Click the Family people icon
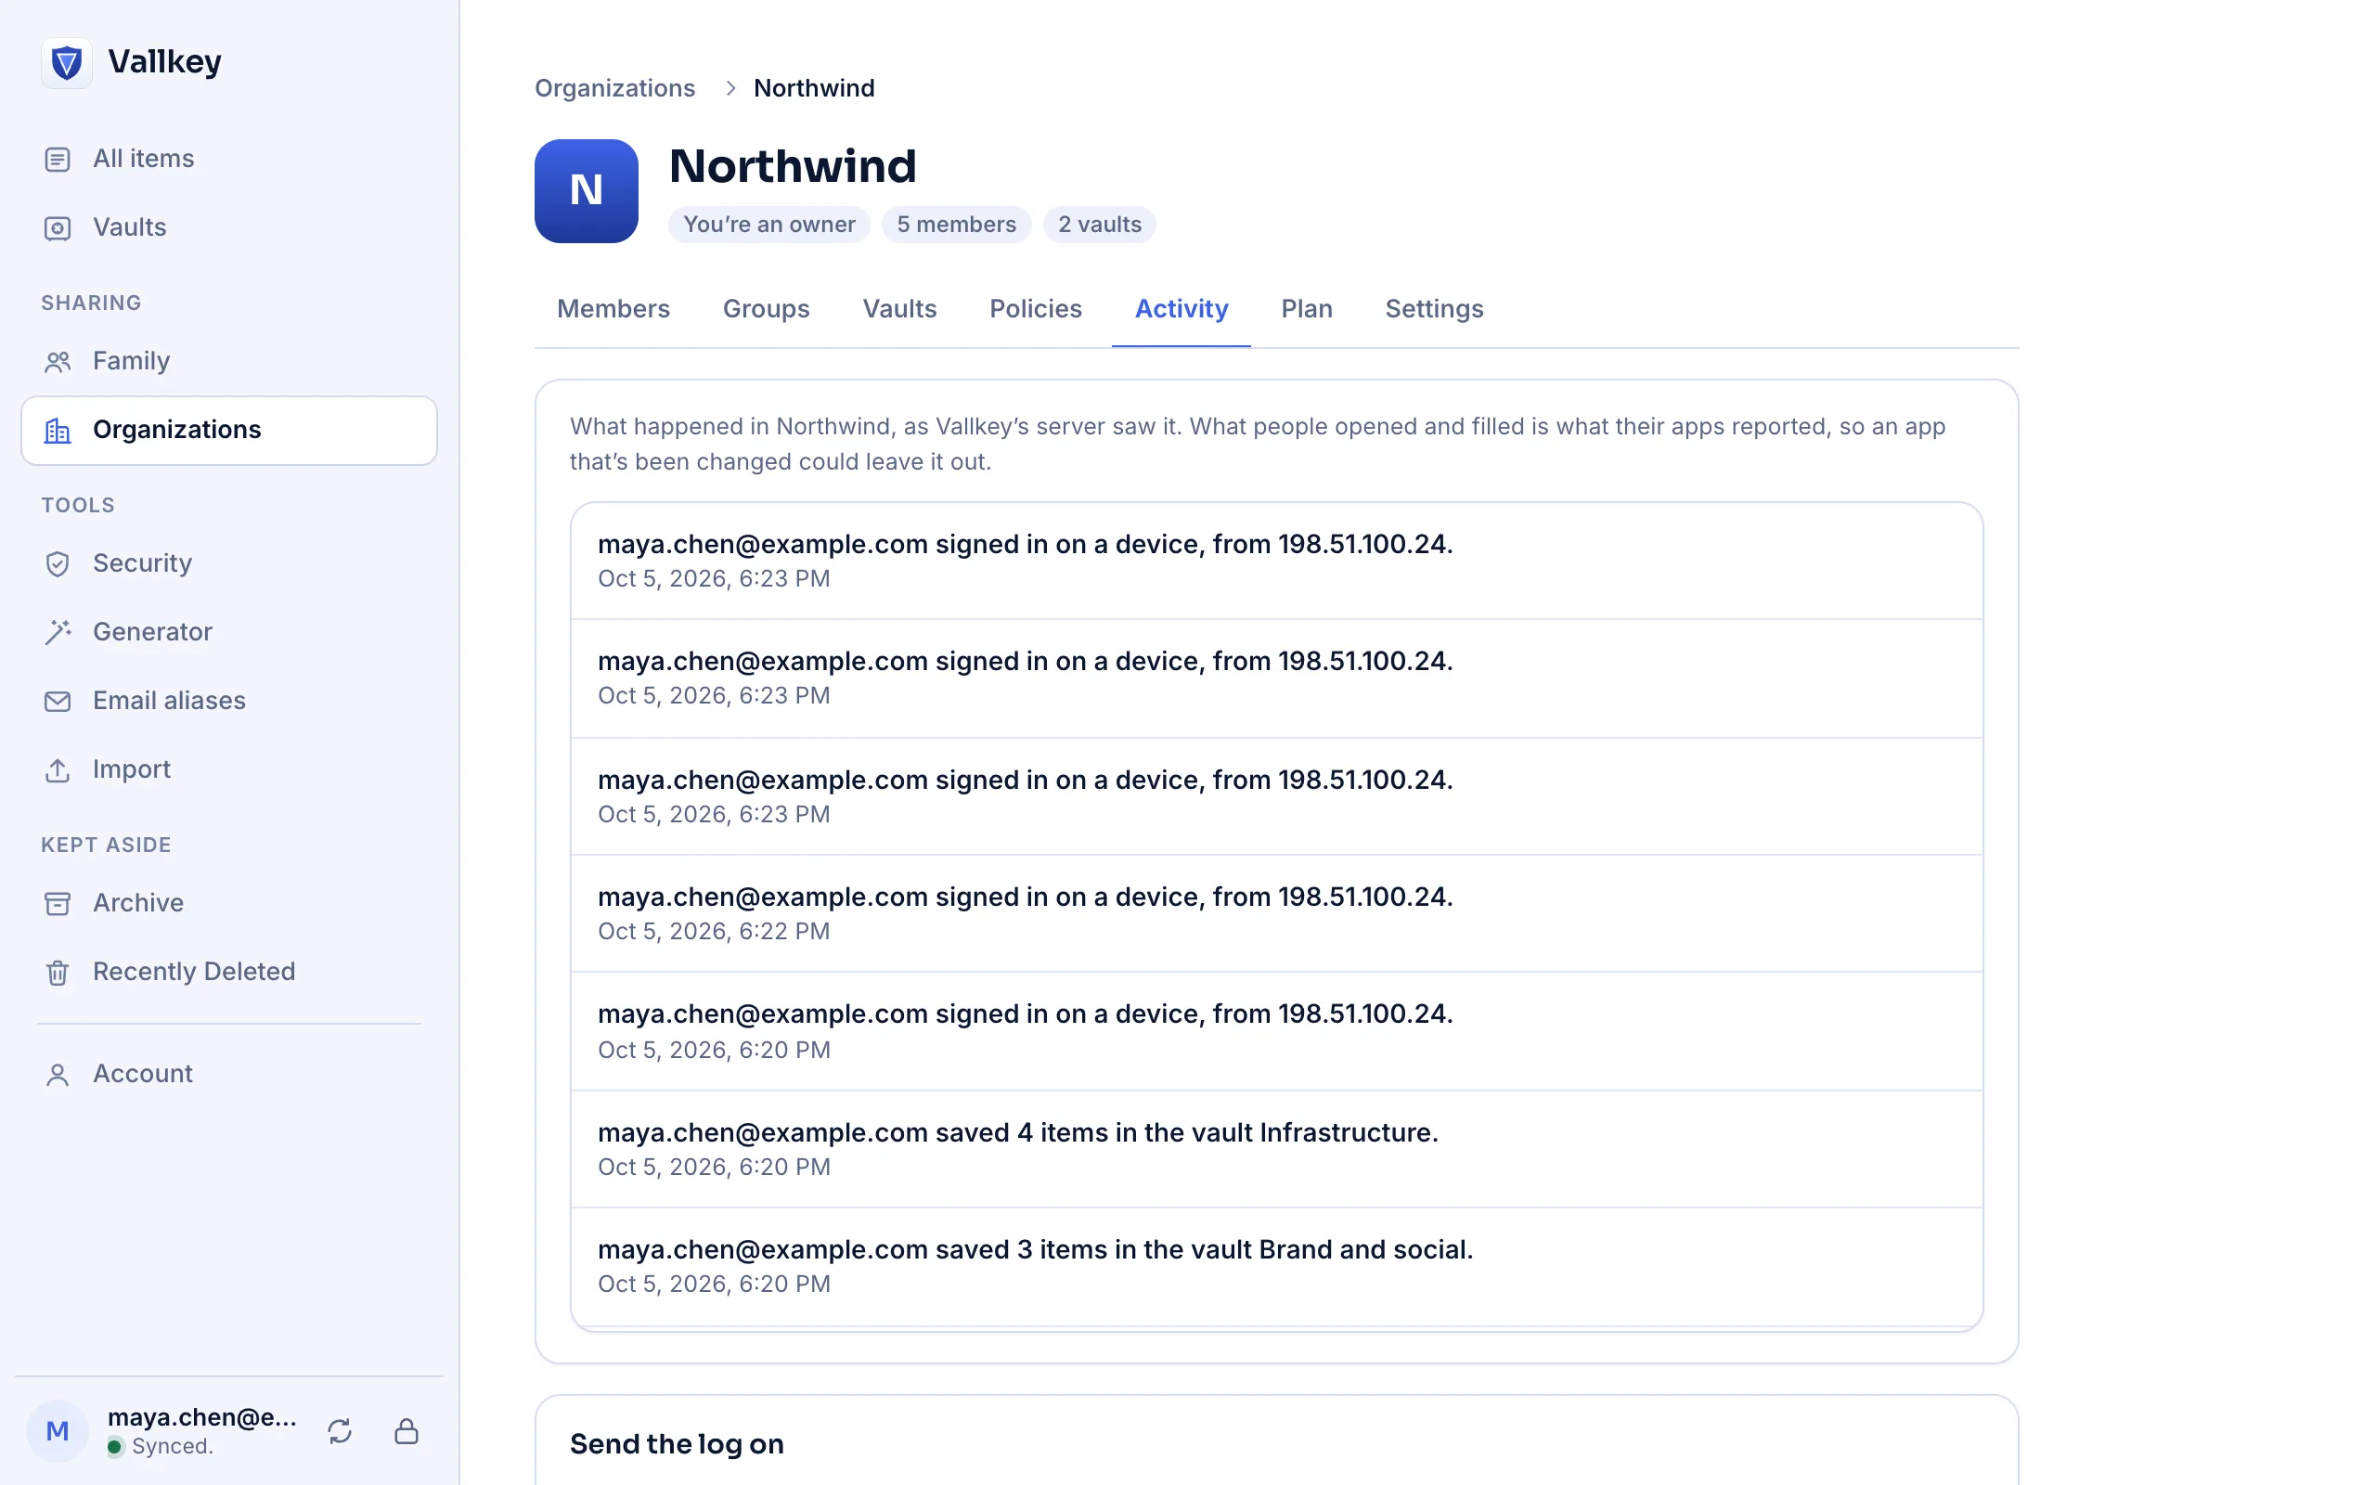This screenshot has width=2376, height=1485. (x=58, y=361)
